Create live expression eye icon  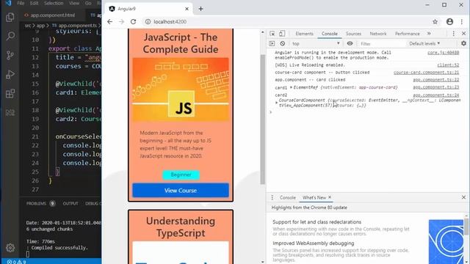click(x=350, y=43)
